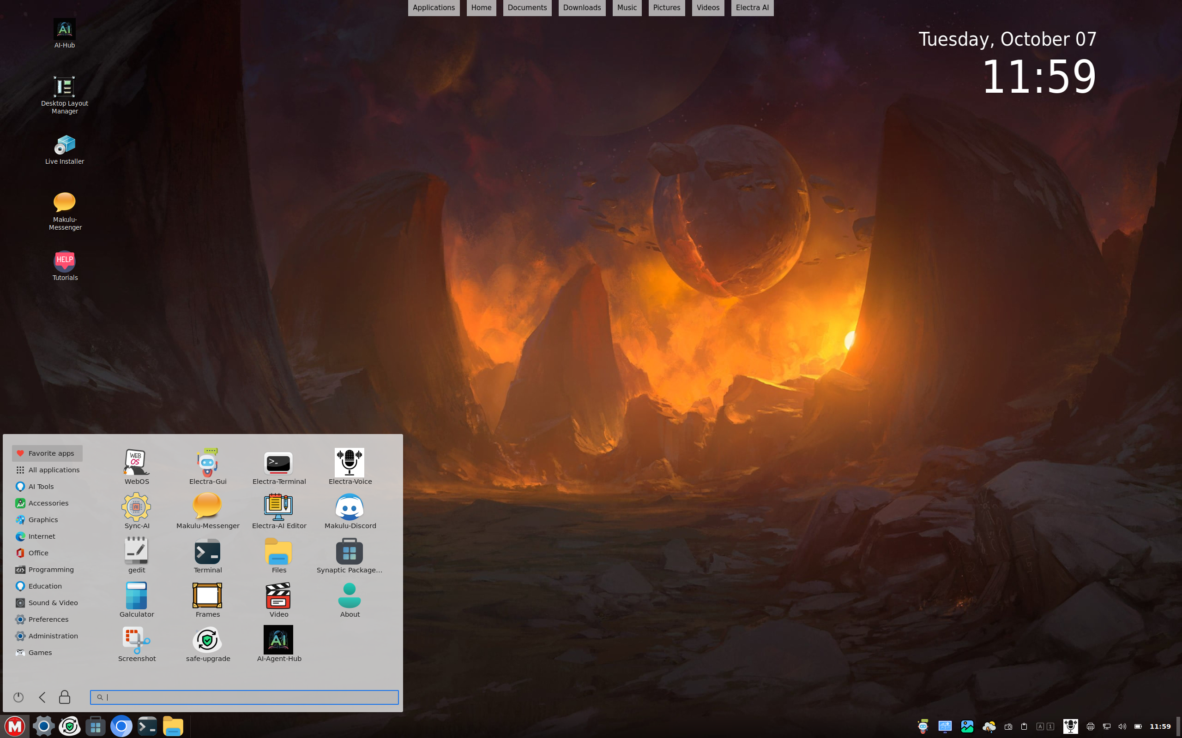Click the weather icon in the system tray
Viewport: 1182px width, 738px height.
(x=989, y=726)
